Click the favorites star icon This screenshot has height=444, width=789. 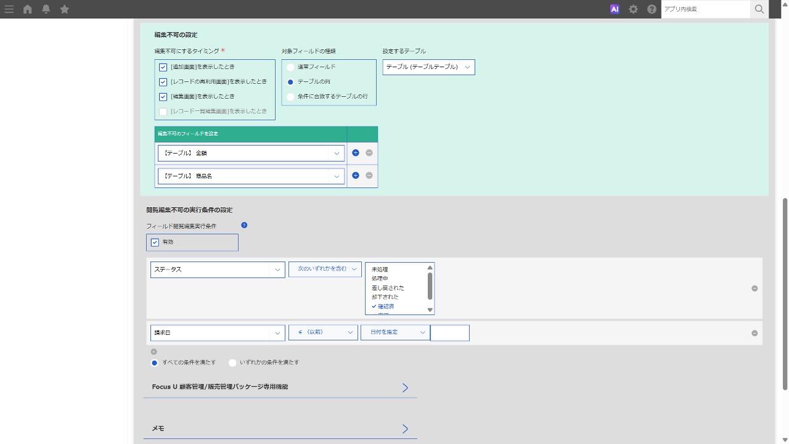[65, 9]
